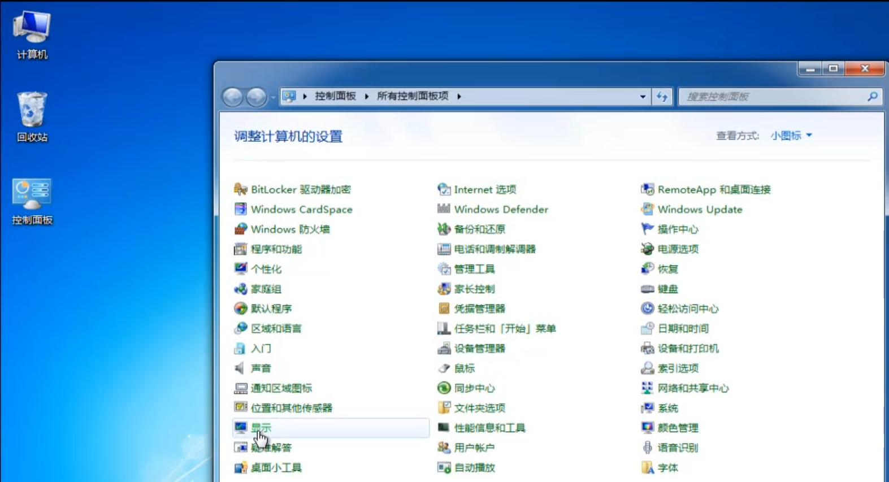Select the 所有控制面板项 breadcrumb item
889x482 pixels.
pos(413,96)
